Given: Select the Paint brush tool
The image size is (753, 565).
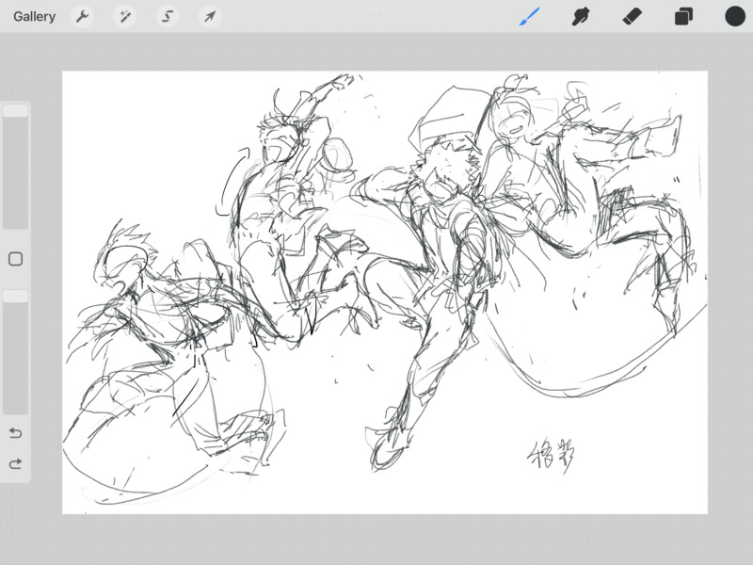Looking at the screenshot, I should pyautogui.click(x=530, y=16).
